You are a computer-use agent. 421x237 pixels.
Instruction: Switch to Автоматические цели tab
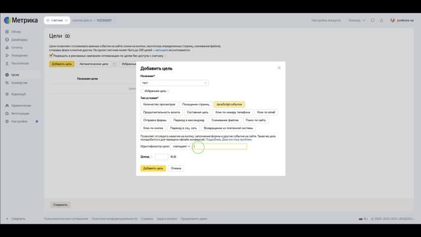[93, 64]
